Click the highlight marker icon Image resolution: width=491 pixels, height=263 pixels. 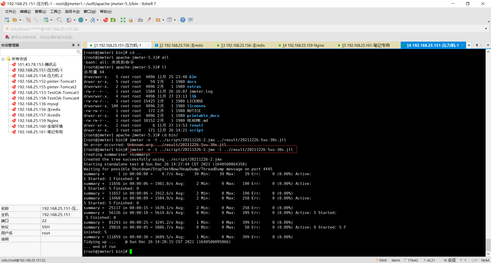click(148, 20)
